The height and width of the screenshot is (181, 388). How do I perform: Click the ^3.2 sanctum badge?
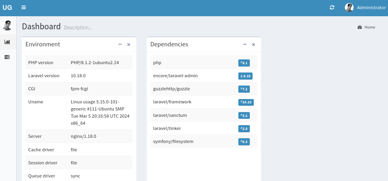click(244, 115)
